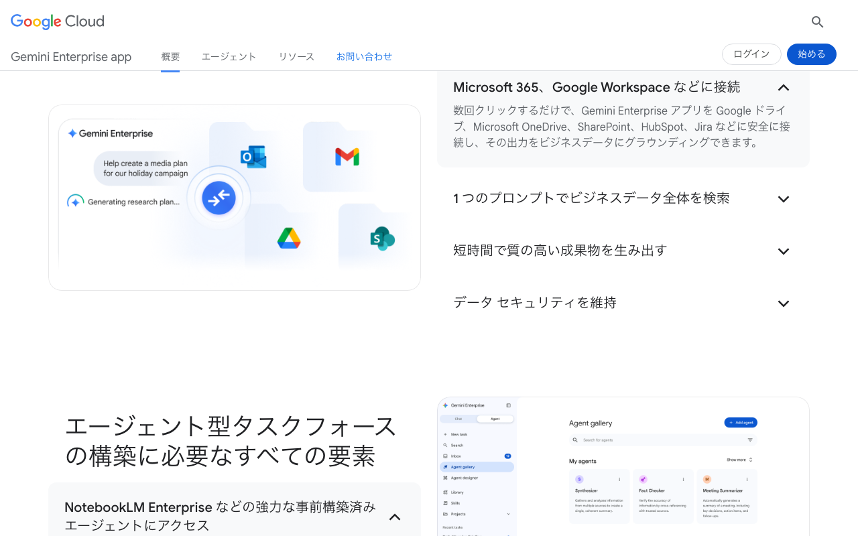Expand the 短時間で質の高い成果物 section
The height and width of the screenshot is (536, 858).
click(784, 251)
